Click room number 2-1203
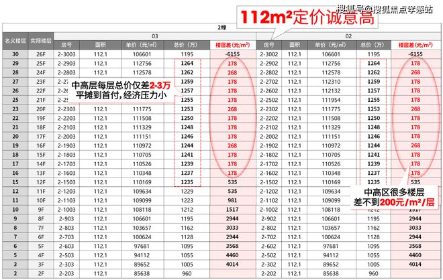443x280 pixels. click(x=66, y=192)
